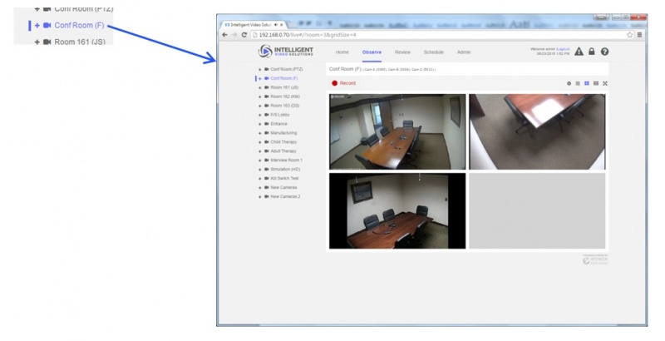Close the Intelligent Video Solutions browser tab
The height and width of the screenshot is (341, 665).
281,25
